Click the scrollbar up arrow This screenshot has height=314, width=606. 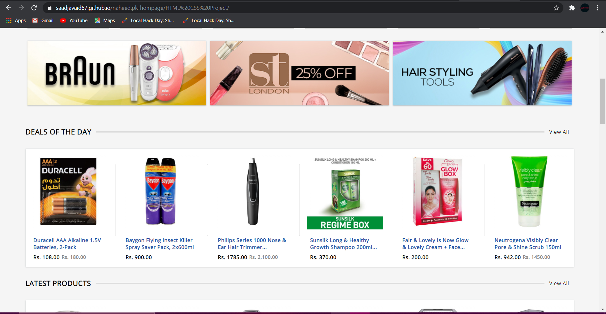click(603, 32)
